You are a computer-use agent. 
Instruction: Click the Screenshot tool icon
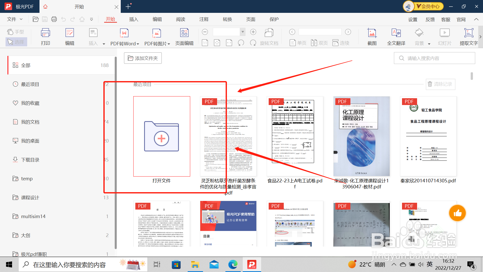(x=372, y=33)
